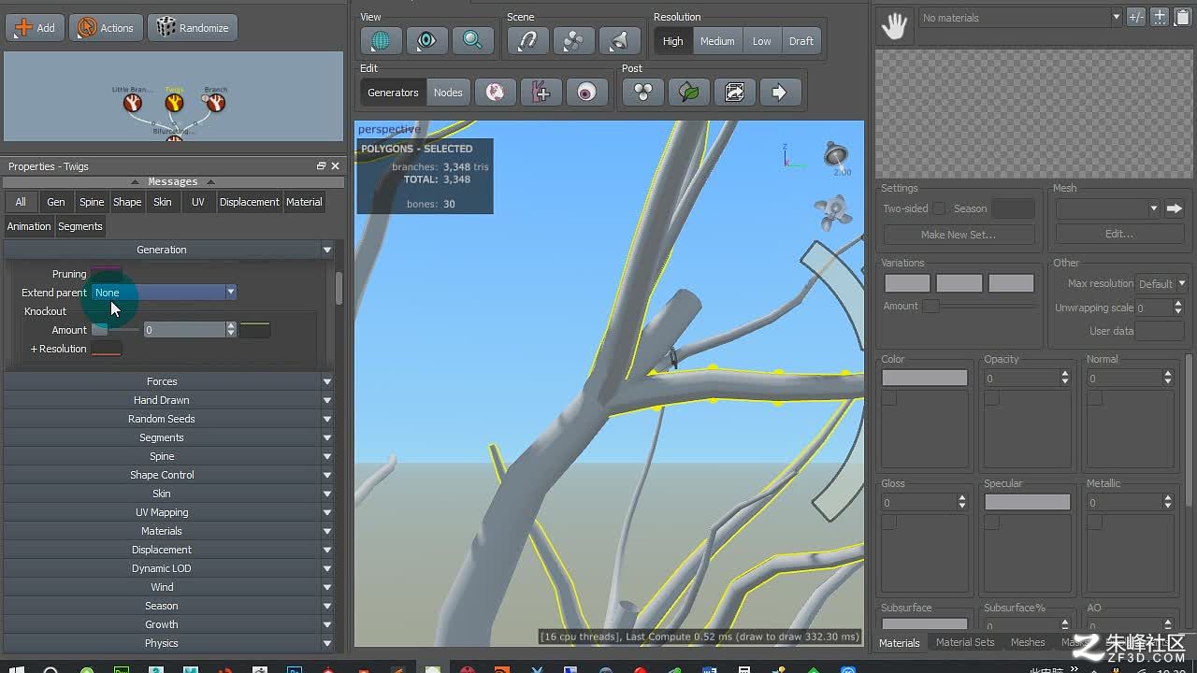Click the mesh Edit button
Image resolution: width=1197 pixels, height=673 pixels.
tap(1119, 234)
